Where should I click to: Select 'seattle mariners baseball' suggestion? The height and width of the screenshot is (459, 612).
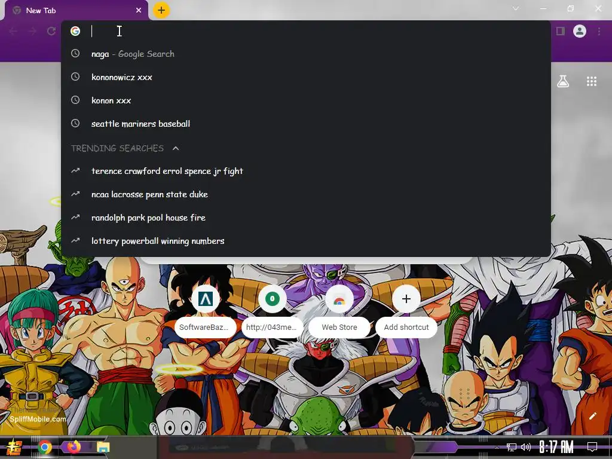(306, 124)
